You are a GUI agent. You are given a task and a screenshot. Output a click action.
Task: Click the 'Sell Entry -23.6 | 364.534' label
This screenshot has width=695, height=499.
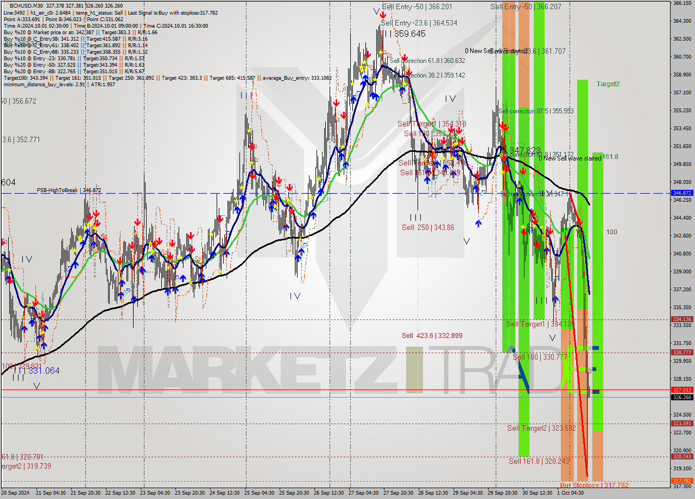(419, 23)
